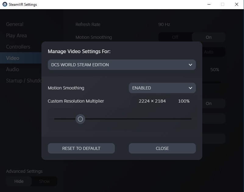Switch to the Play Area tab
Image resolution: width=244 pixels, height=192 pixels.
(16, 36)
